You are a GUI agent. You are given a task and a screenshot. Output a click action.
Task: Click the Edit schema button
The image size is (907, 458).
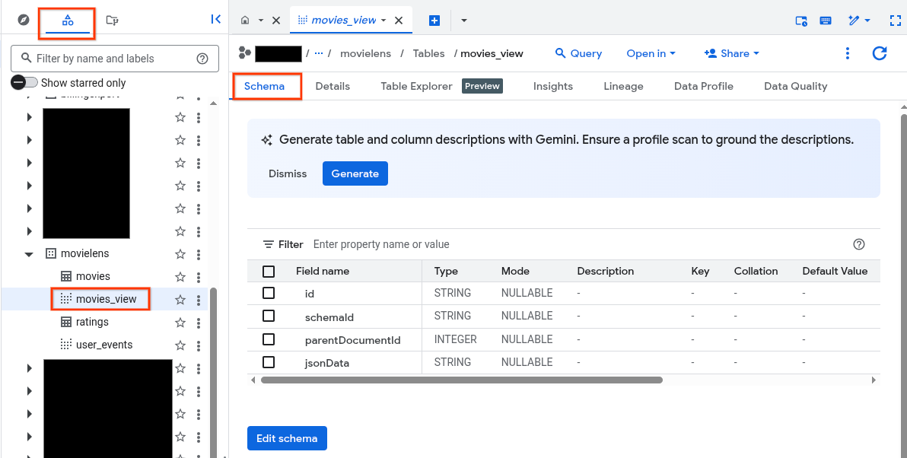tap(287, 438)
